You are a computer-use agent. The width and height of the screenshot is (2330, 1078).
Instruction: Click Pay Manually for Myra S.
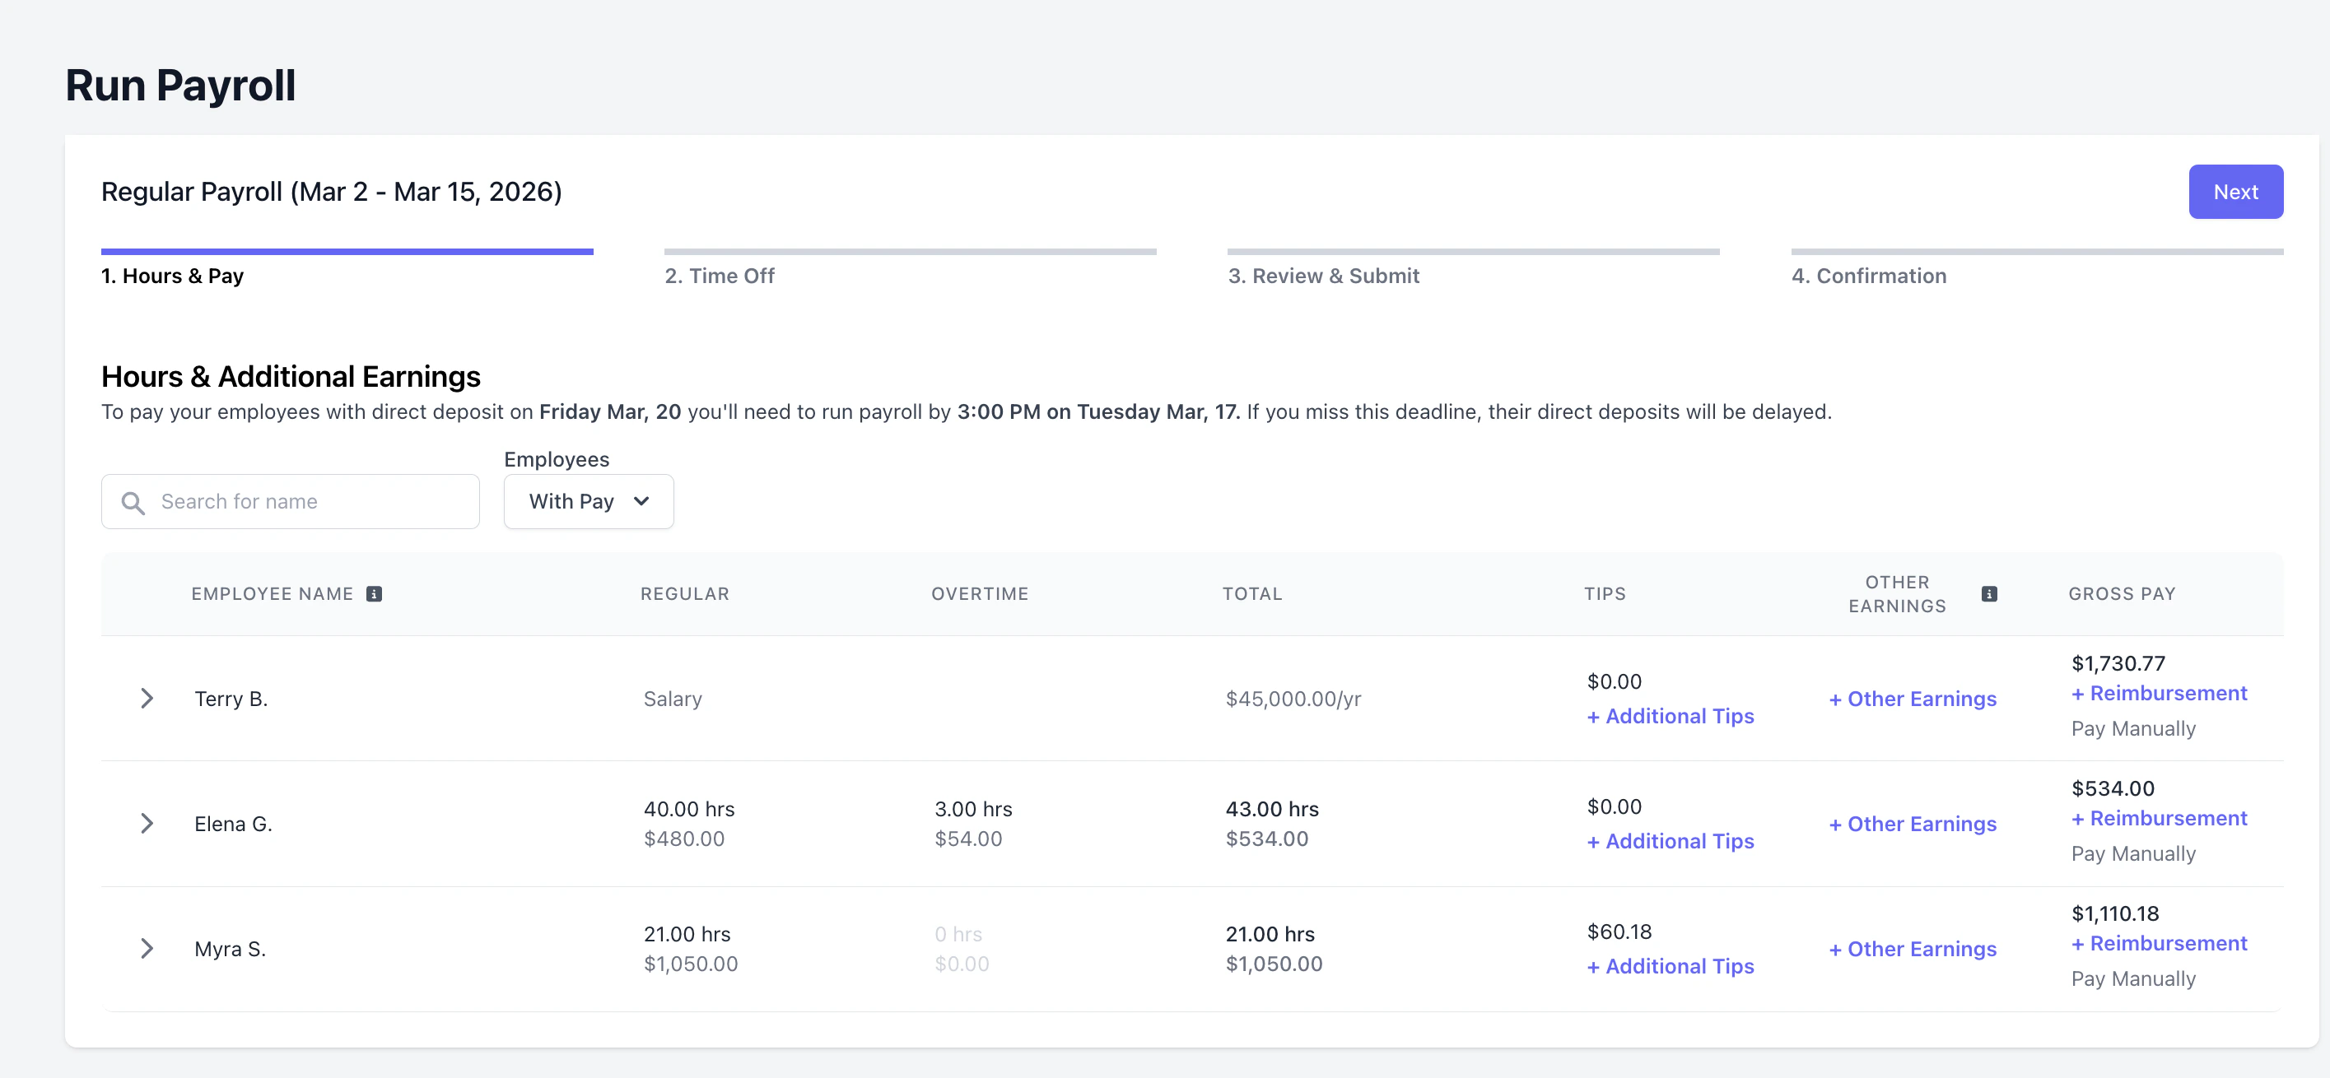tap(2133, 978)
